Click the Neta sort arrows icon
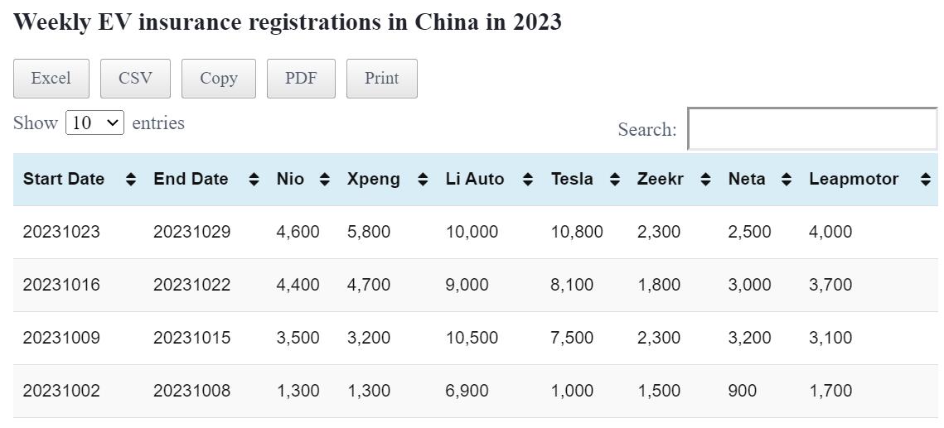Screen dimensions: 944x428 pyautogui.click(x=787, y=179)
